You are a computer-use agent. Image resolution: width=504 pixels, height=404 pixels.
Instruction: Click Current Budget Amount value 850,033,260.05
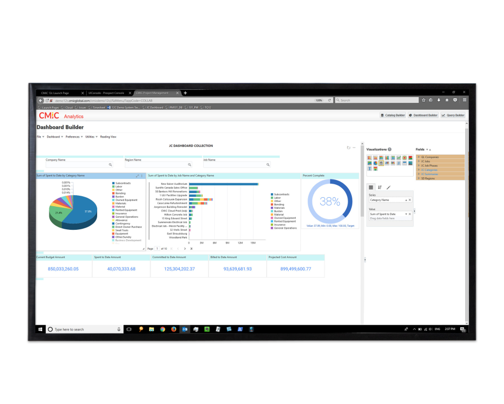click(64, 269)
